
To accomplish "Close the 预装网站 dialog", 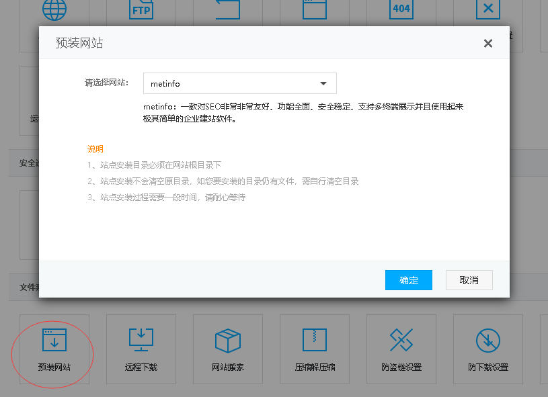I will (x=488, y=43).
